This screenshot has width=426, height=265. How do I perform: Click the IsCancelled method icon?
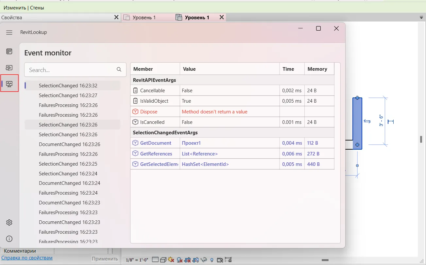point(135,122)
